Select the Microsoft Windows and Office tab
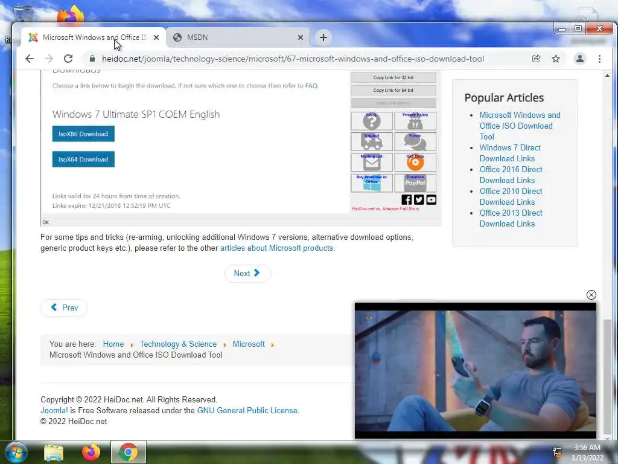 click(94, 37)
